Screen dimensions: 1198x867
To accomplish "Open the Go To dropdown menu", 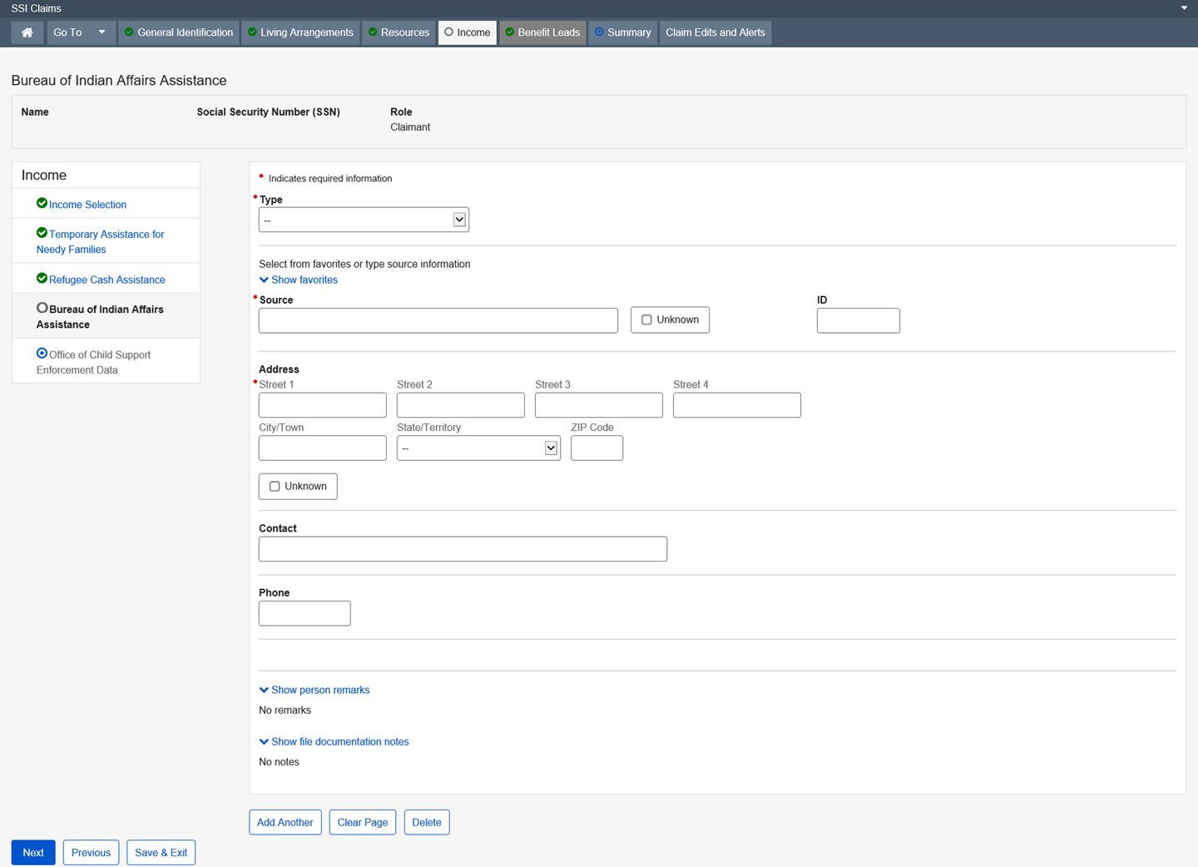I will click(80, 32).
